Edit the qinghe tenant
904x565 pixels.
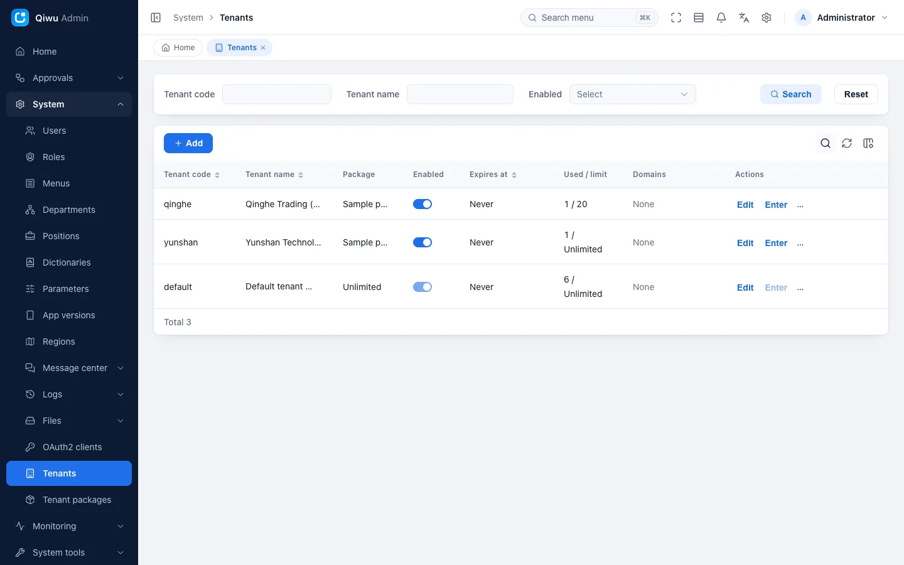(x=745, y=205)
